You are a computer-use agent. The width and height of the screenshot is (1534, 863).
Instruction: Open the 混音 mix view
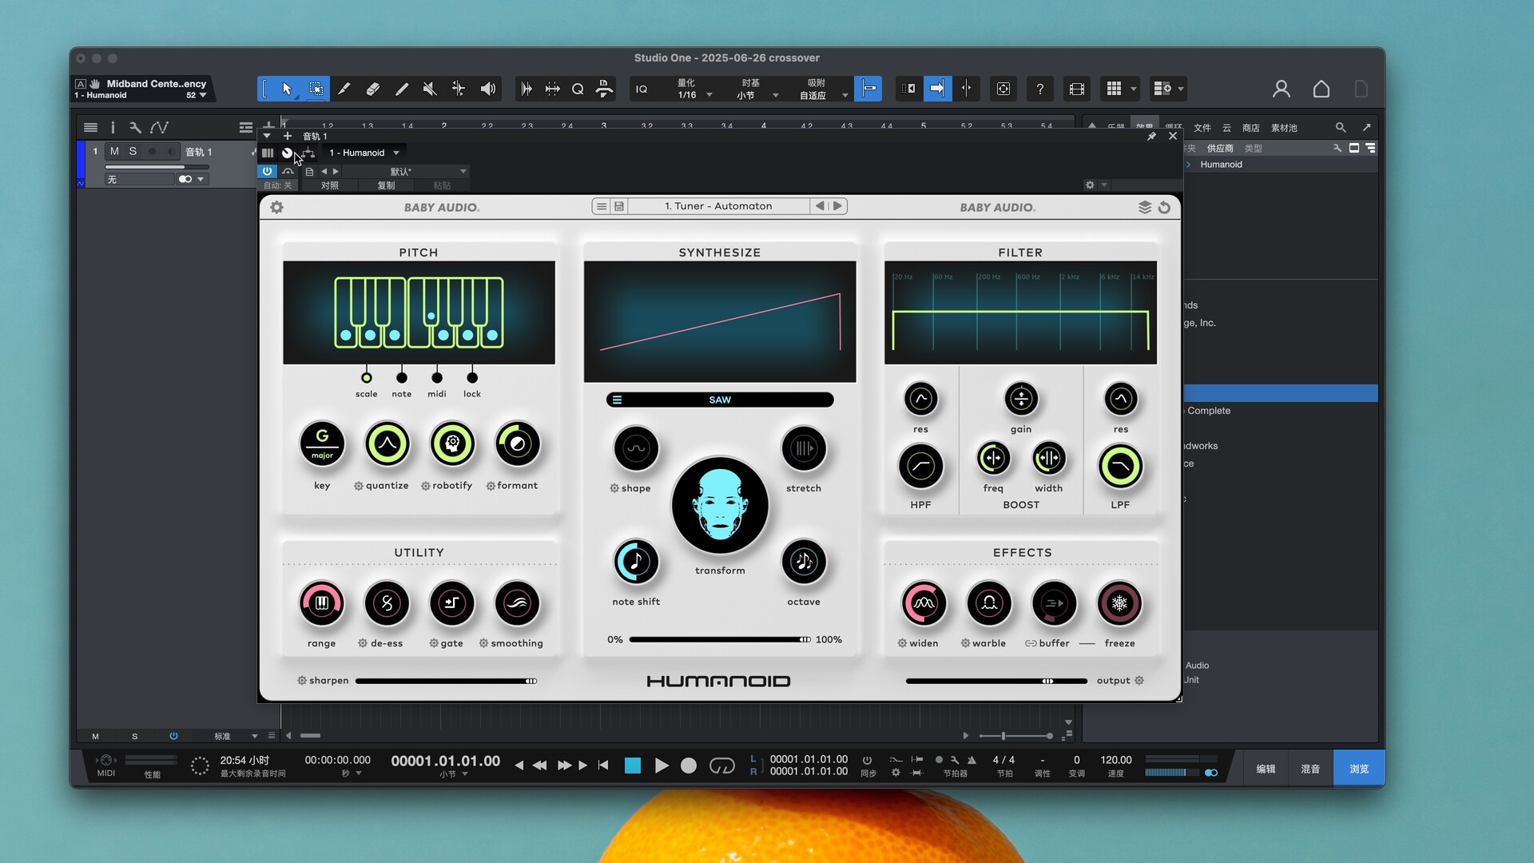pyautogui.click(x=1310, y=769)
